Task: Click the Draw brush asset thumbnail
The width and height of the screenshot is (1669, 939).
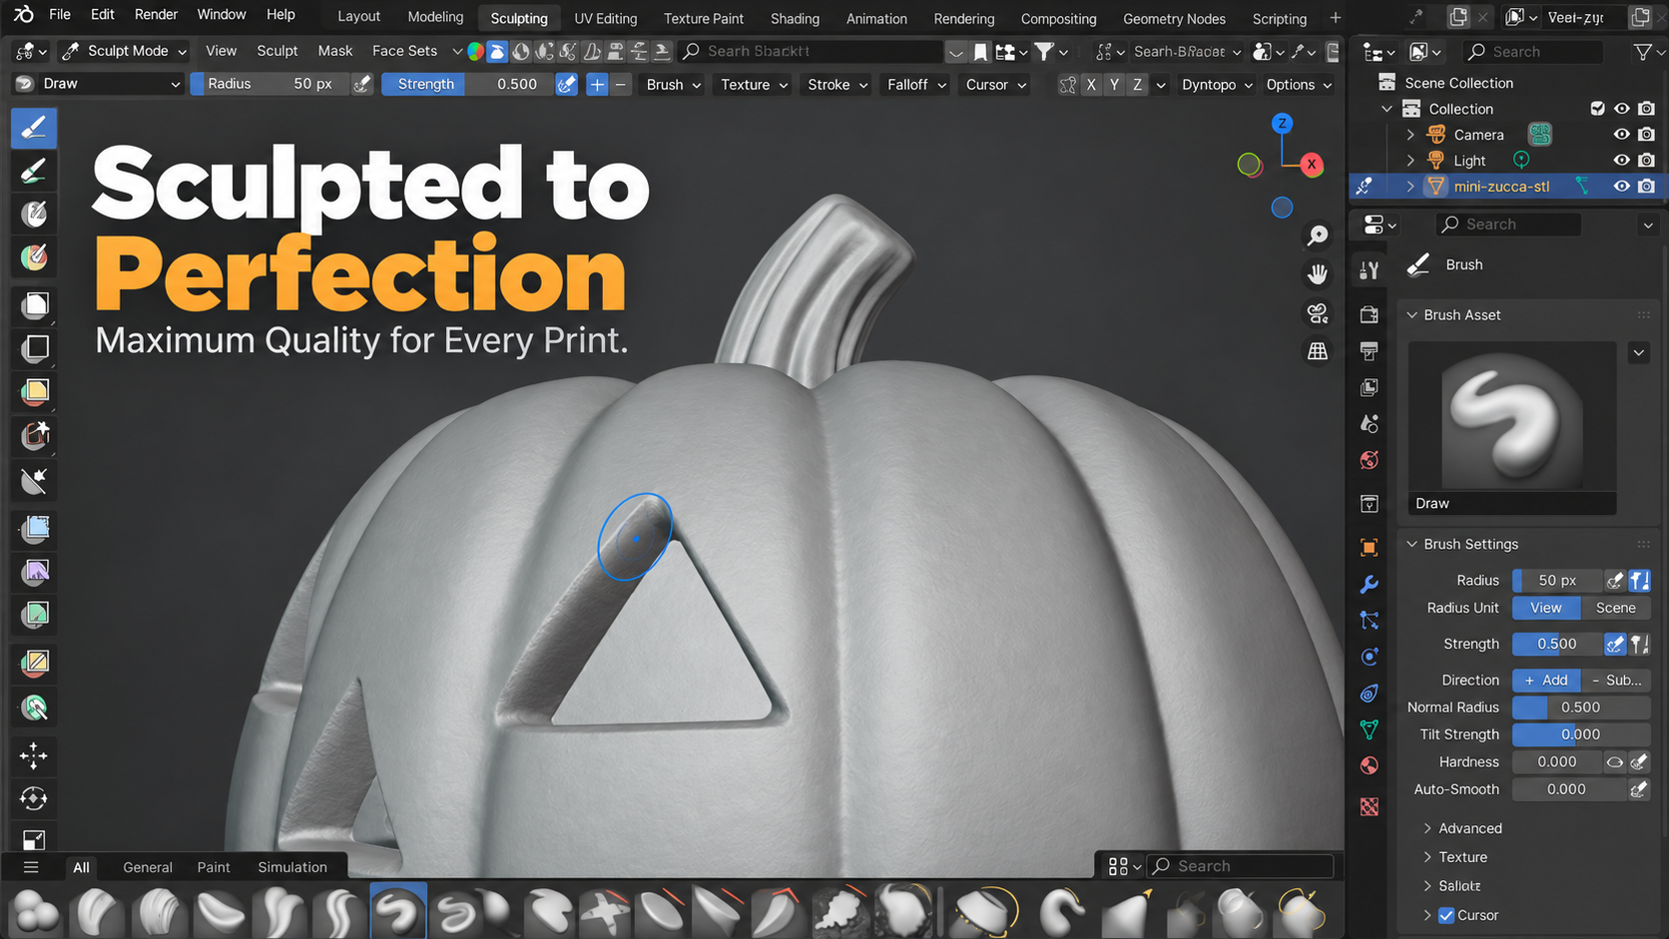Action: tap(1511, 417)
